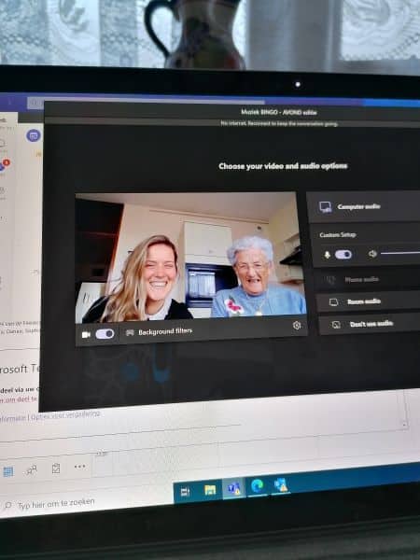This screenshot has height=560, width=420.
Task: Open device settings gear icon
Action: [x=297, y=325]
